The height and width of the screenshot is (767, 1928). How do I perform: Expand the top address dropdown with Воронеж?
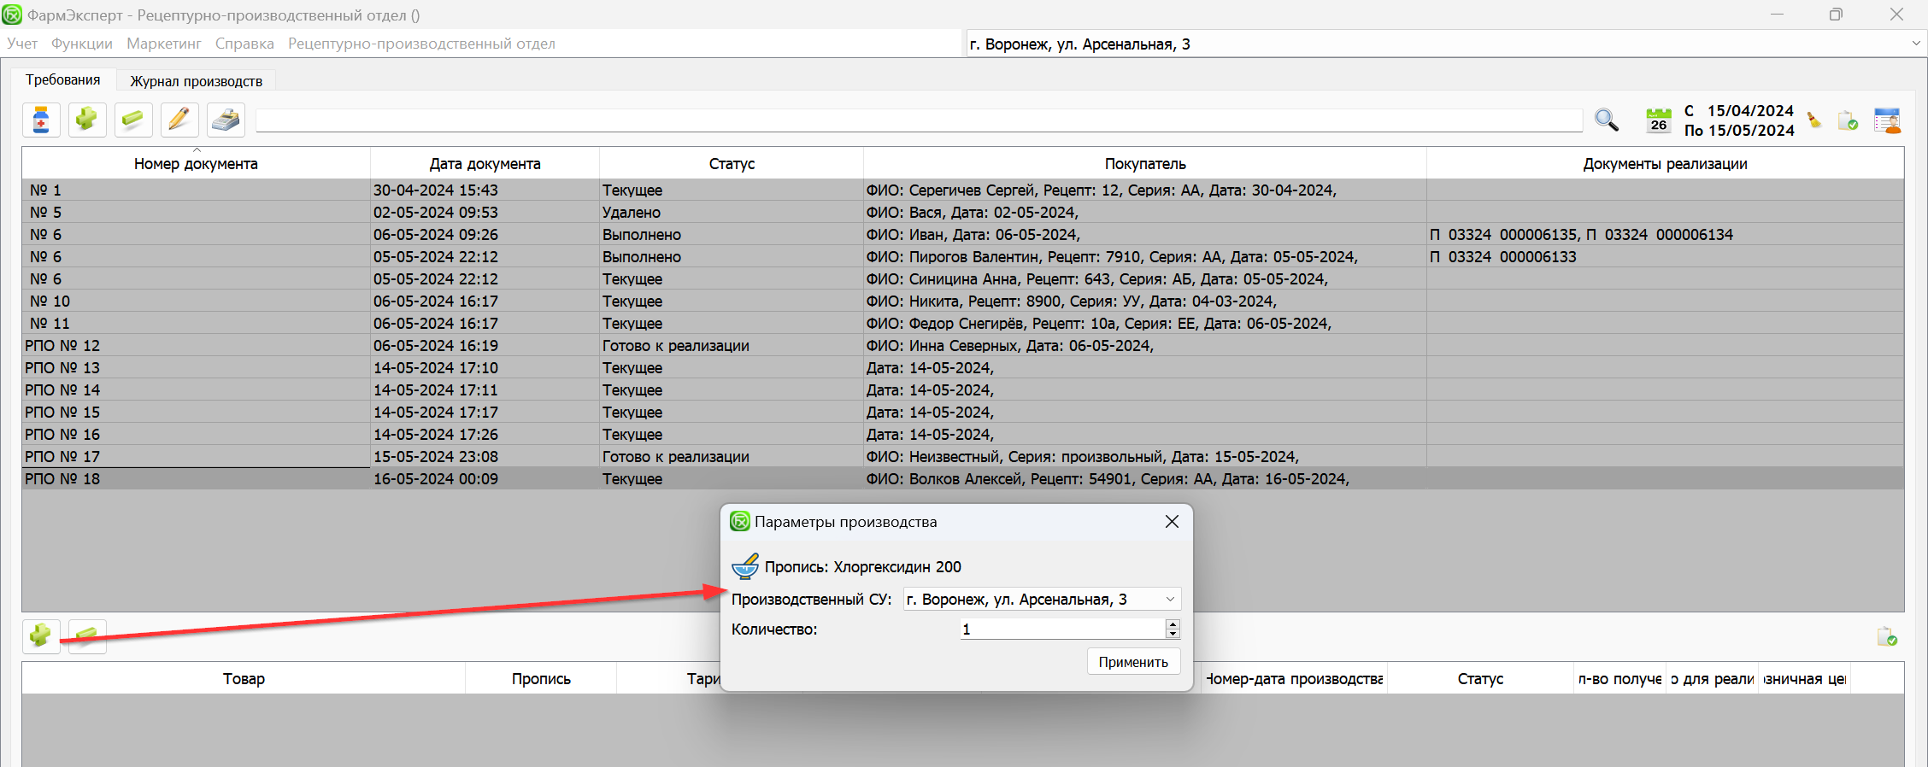coord(1915,44)
